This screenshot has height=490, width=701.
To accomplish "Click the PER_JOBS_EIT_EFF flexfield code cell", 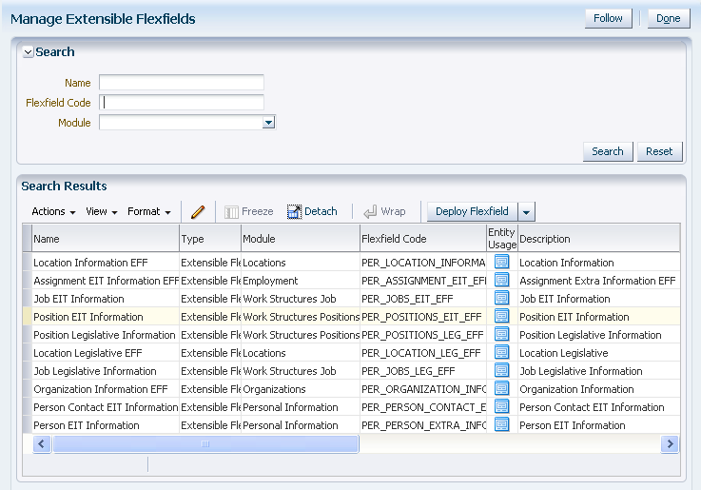I will click(423, 299).
